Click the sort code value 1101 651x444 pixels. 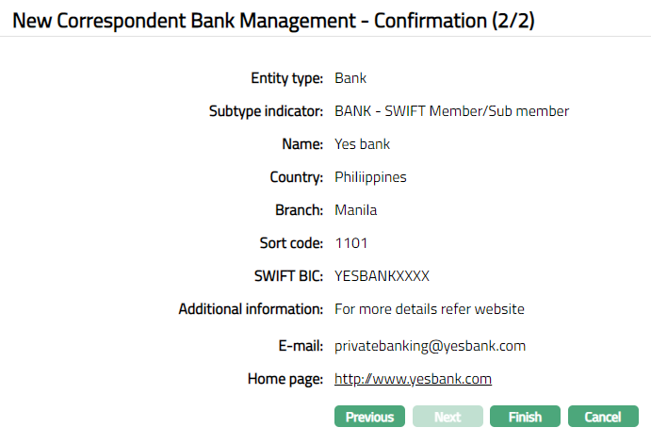(350, 243)
